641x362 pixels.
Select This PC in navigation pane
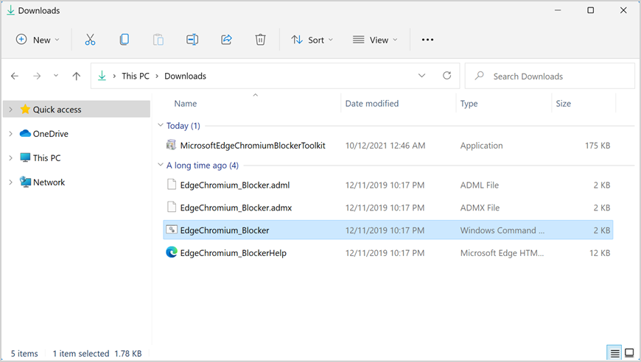[46, 158]
